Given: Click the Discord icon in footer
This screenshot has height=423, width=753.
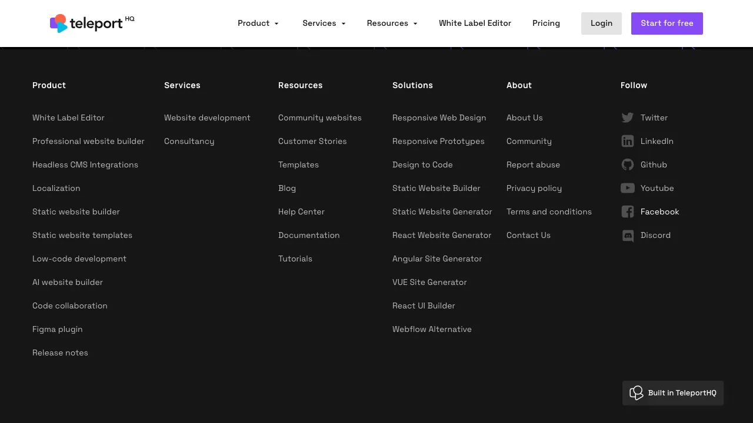Looking at the screenshot, I should pos(628,236).
